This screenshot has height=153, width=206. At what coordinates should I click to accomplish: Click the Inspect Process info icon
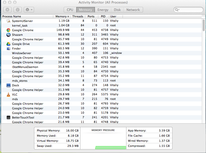pyautogui.click(x=18, y=10)
